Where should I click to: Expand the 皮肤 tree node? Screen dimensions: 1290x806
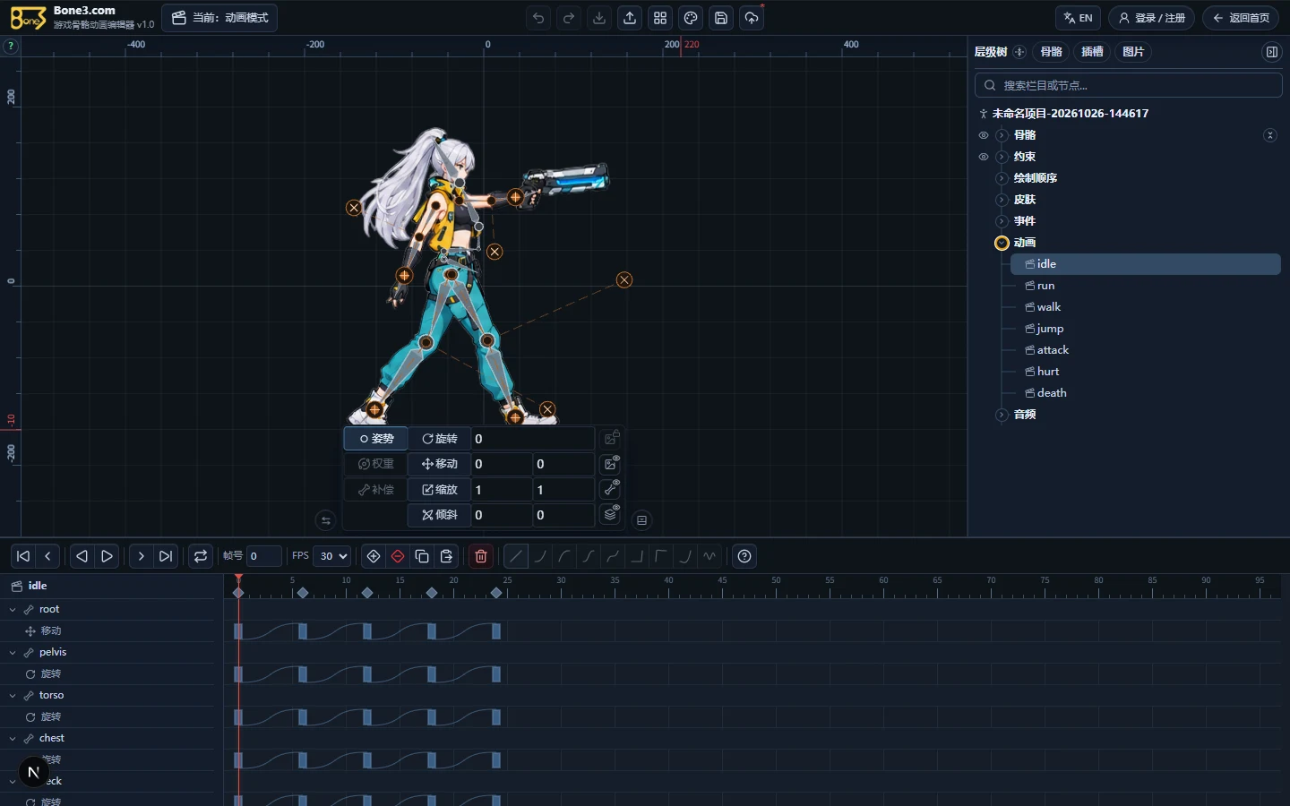tap(1002, 200)
